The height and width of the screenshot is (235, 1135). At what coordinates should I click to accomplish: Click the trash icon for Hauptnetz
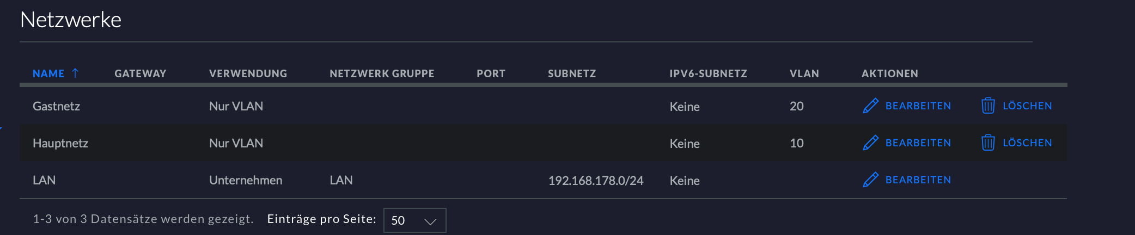pos(988,143)
